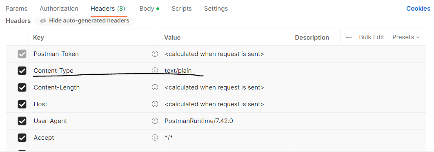Select the Host calculated value cell
The image size is (434, 152).
(x=225, y=104)
